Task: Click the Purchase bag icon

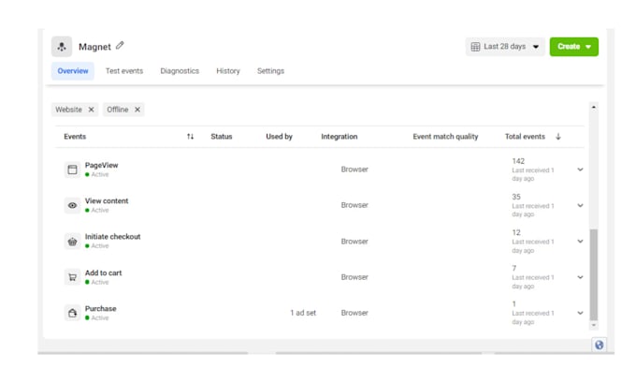Action: [x=72, y=313]
